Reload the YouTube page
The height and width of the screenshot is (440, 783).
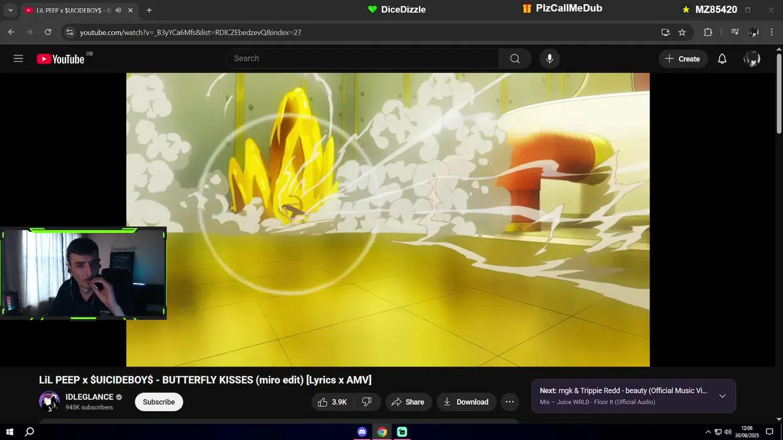click(48, 32)
